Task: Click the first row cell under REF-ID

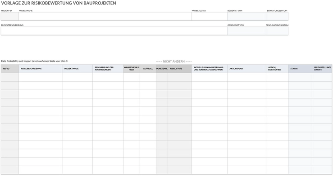Action: (x=10, y=77)
